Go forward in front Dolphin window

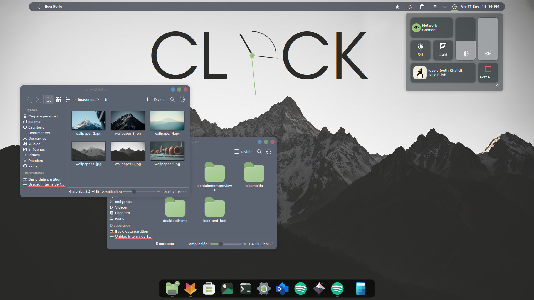pos(37,99)
